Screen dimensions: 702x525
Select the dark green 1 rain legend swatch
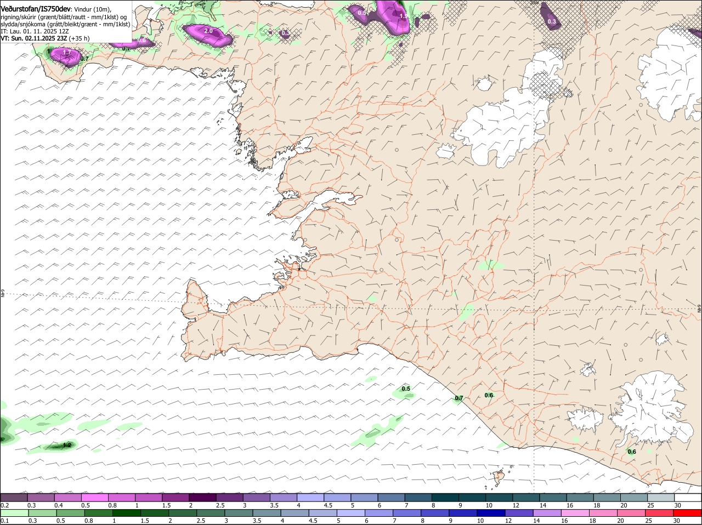point(127,512)
